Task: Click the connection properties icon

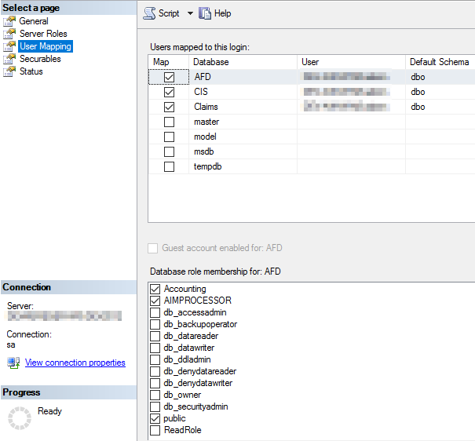Action: click(x=13, y=363)
